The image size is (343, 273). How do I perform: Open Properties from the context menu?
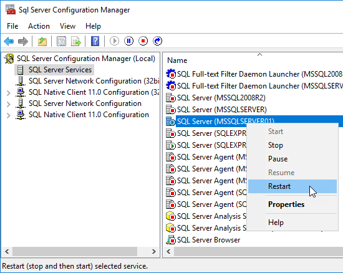[292, 204]
